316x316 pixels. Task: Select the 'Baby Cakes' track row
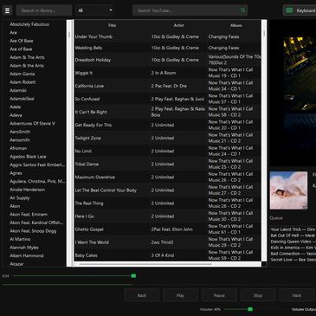[x=168, y=255]
